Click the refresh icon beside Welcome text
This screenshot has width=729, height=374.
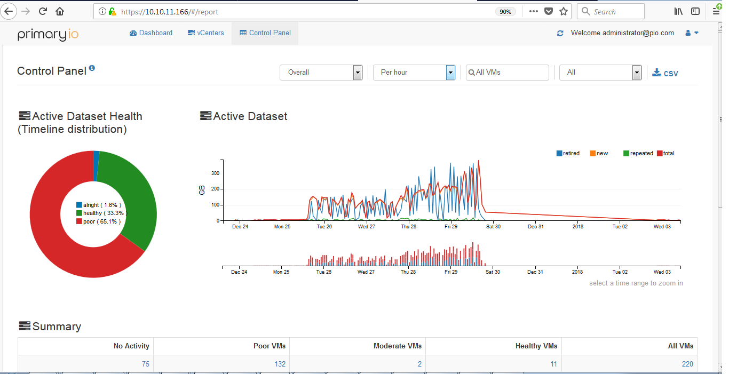coord(560,33)
